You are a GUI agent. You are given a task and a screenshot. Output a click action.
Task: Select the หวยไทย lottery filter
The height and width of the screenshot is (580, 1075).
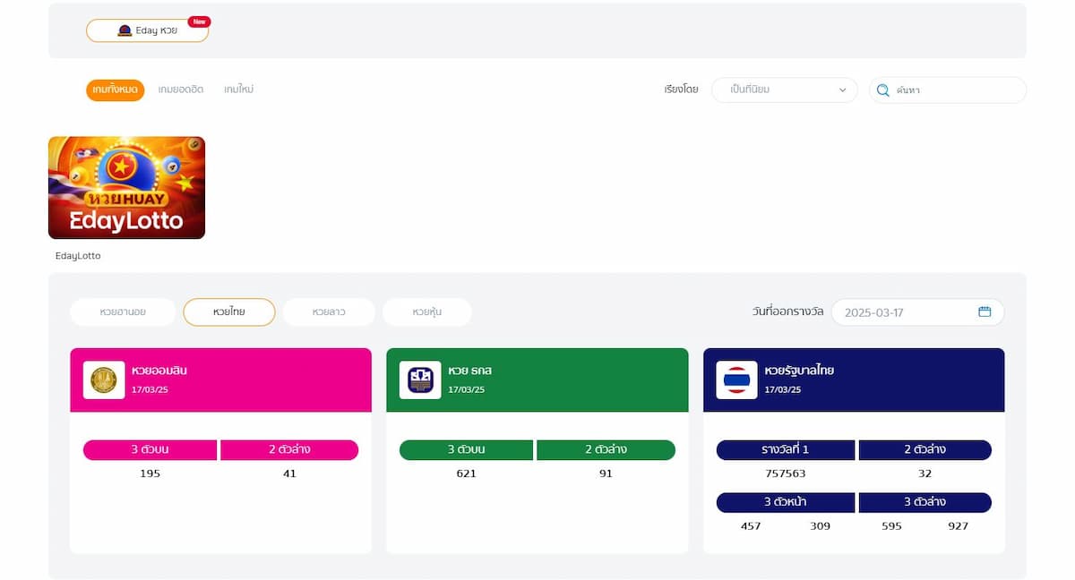(228, 312)
